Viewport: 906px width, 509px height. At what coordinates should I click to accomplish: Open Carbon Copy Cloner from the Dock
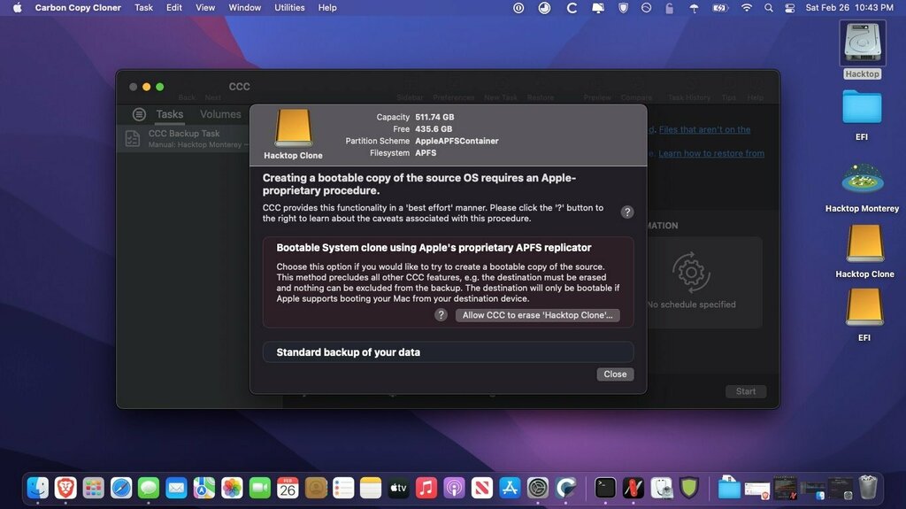(x=566, y=487)
